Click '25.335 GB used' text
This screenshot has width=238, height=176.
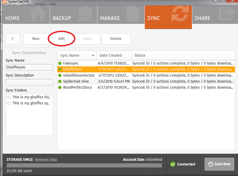point(19,171)
